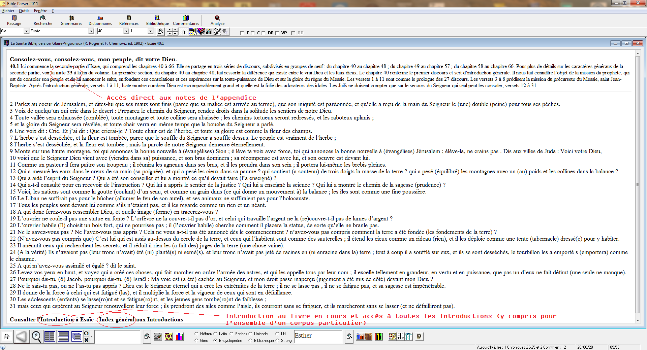This screenshot has height=350, width=647.
Task: Open the Fenêtre menu
Action: coord(40,11)
